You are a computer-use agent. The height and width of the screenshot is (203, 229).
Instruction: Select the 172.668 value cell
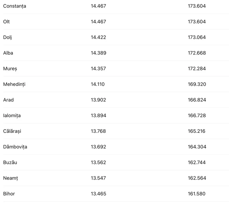(197, 53)
